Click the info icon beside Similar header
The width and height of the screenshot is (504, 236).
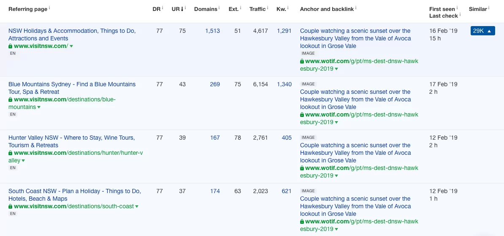(489, 8)
